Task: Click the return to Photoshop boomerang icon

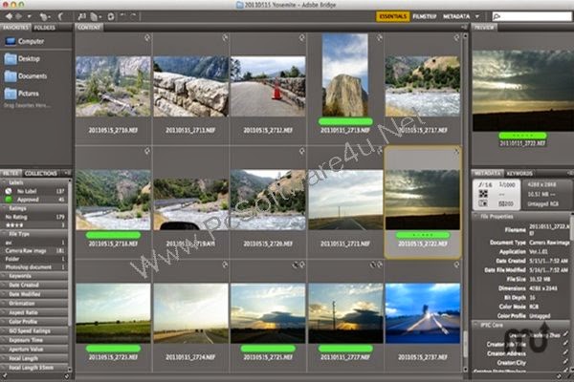Action: click(60, 16)
